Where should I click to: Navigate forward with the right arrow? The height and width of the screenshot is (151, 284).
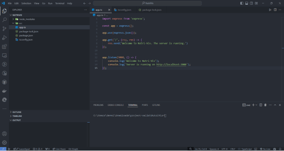tap(90, 3)
